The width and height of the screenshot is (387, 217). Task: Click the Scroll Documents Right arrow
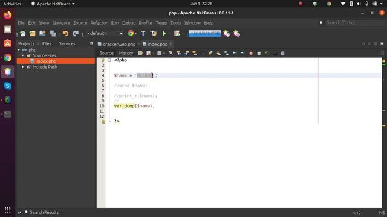(369, 44)
